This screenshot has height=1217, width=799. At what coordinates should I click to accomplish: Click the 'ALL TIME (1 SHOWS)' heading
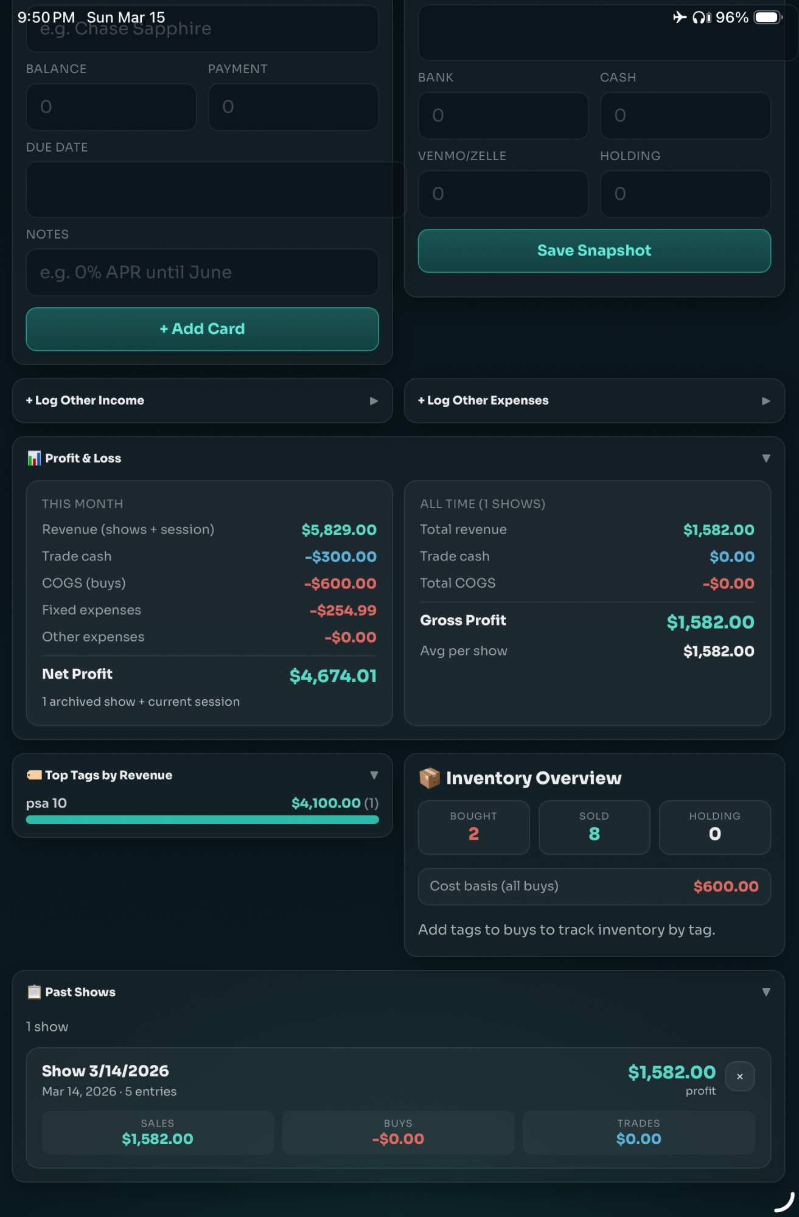[483, 504]
